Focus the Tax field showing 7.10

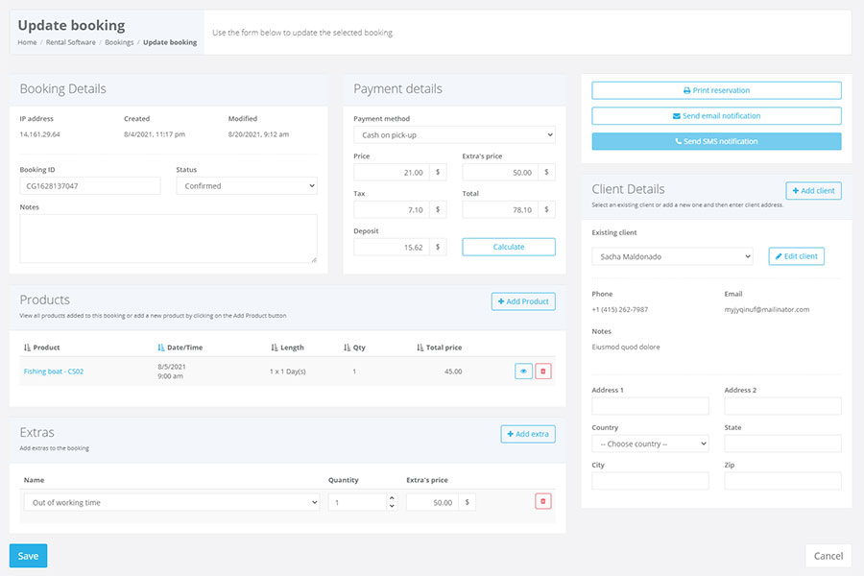(392, 209)
